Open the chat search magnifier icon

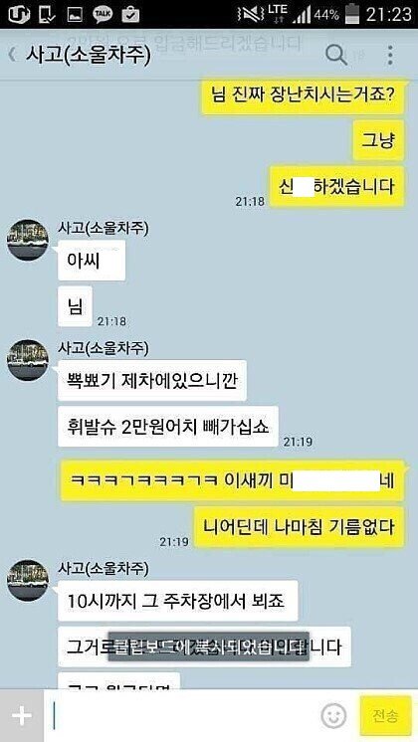336,55
